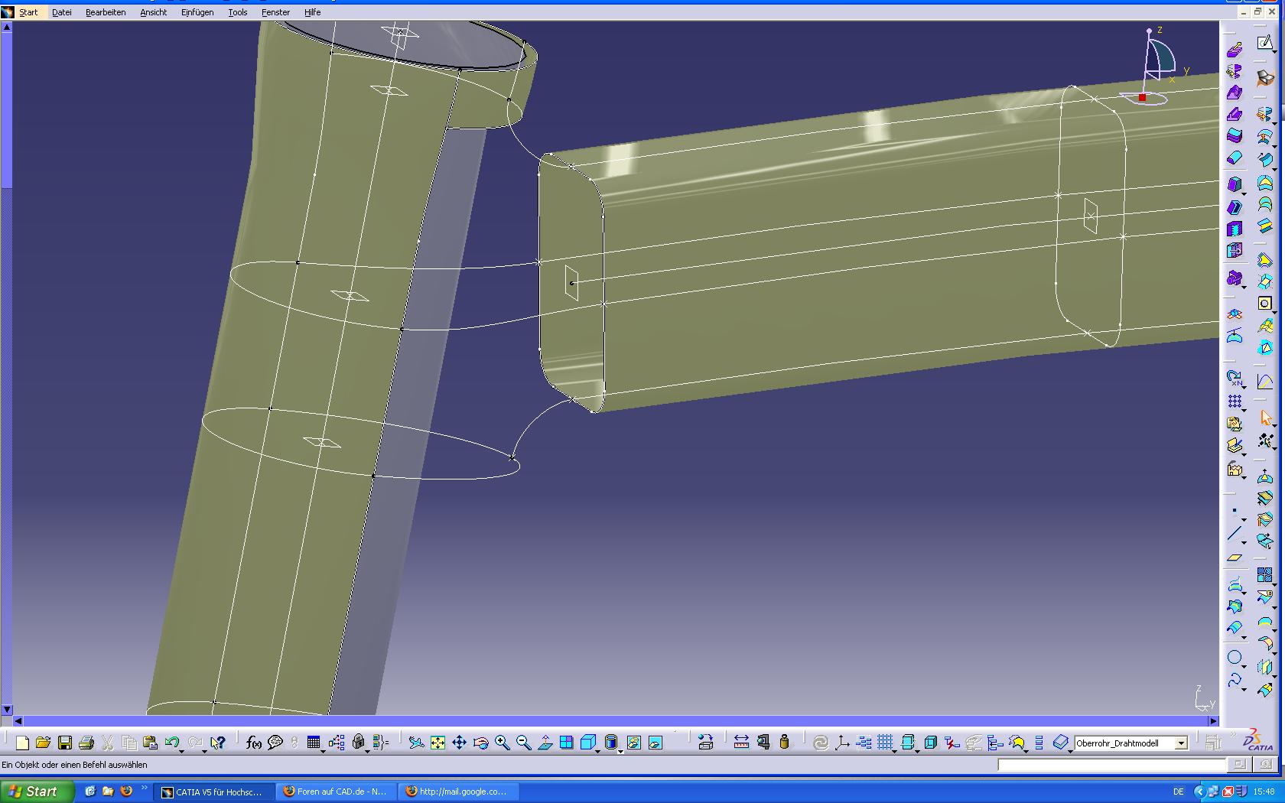Expand the isometric view cube flyout arrow
Image resolution: width=1285 pixels, height=803 pixels.
click(x=597, y=750)
